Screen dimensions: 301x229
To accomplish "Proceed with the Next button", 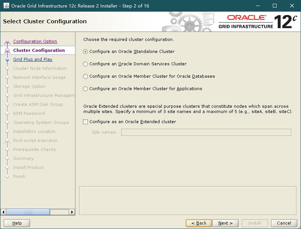I will pyautogui.click(x=226, y=223).
